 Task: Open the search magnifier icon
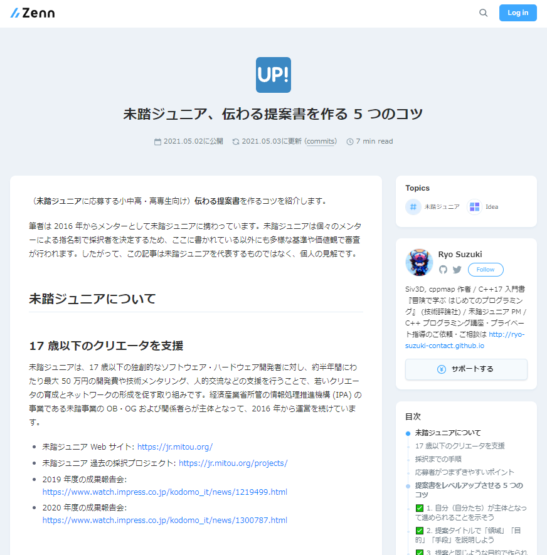pyautogui.click(x=483, y=13)
